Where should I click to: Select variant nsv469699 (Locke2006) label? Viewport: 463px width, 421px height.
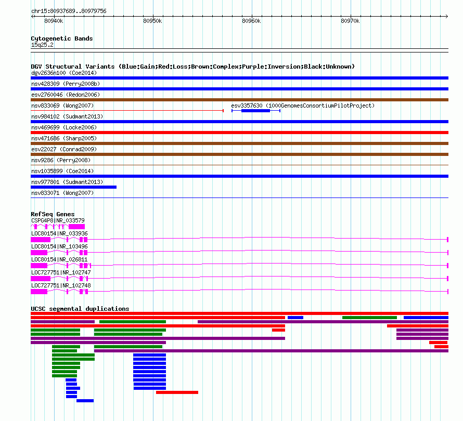point(64,127)
